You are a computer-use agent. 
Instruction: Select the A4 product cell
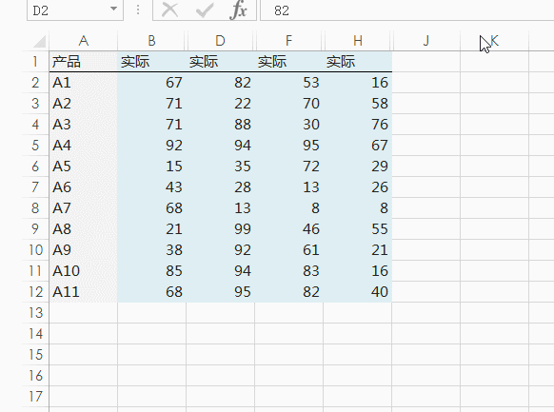point(84,146)
